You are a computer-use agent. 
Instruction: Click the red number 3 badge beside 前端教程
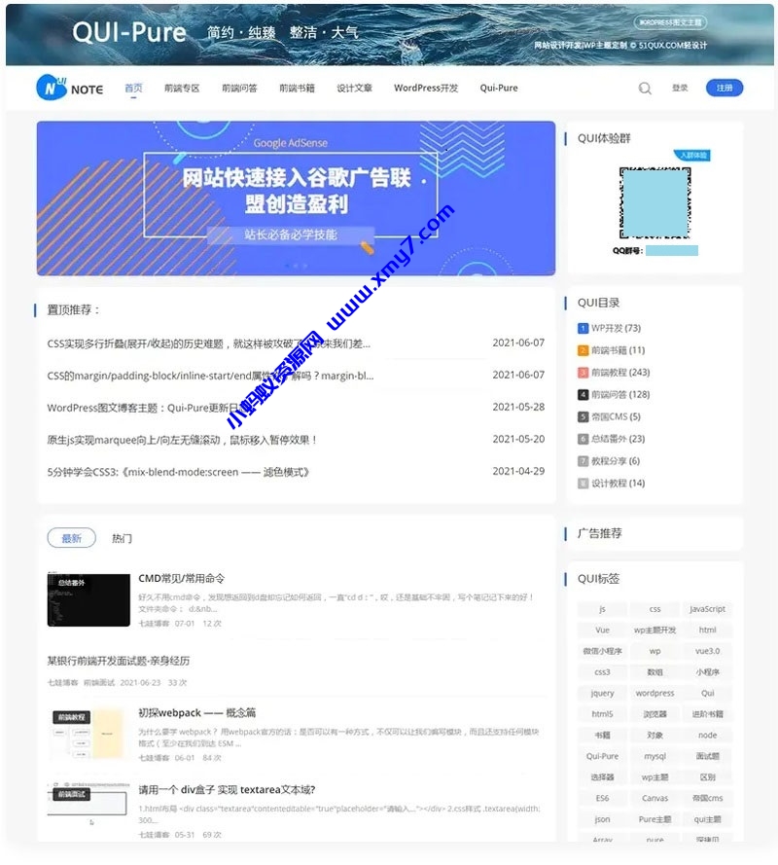pyautogui.click(x=582, y=372)
